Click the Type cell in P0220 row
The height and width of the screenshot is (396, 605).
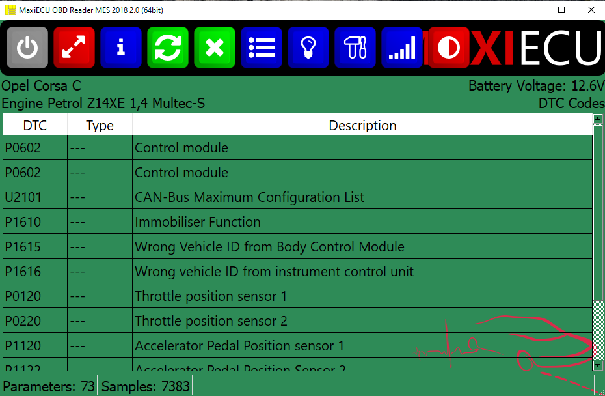[x=100, y=320]
